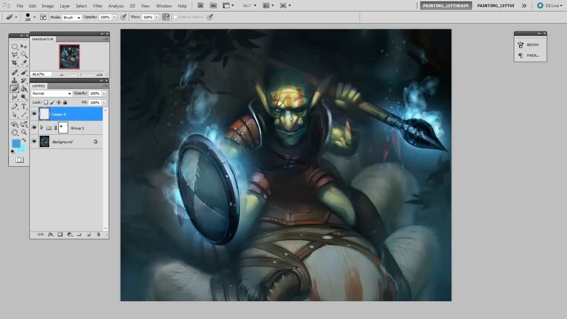The image size is (567, 319).
Task: Open the eraser Mode dropdown
Action: (x=72, y=17)
